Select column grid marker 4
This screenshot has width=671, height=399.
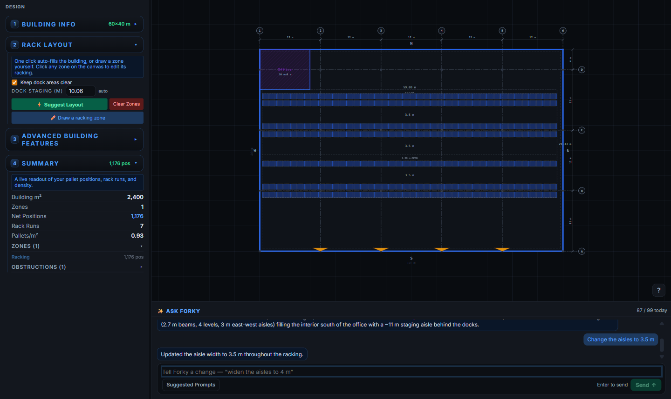[442, 31]
